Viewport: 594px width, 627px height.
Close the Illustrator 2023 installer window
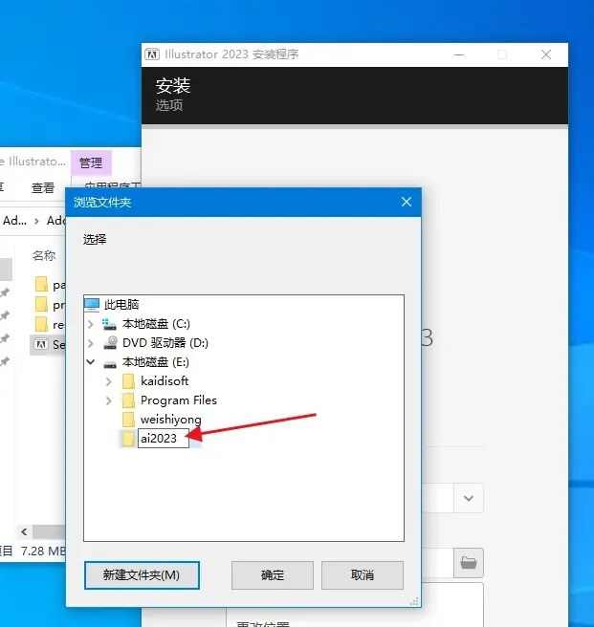point(546,54)
